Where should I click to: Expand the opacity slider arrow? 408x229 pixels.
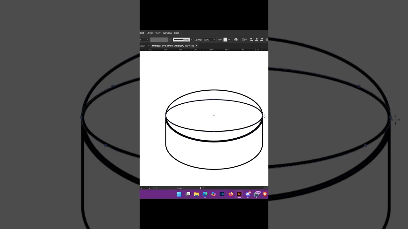pos(215,40)
